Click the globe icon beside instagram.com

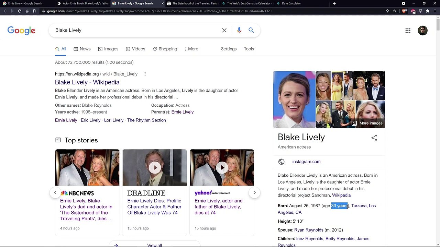(x=282, y=162)
